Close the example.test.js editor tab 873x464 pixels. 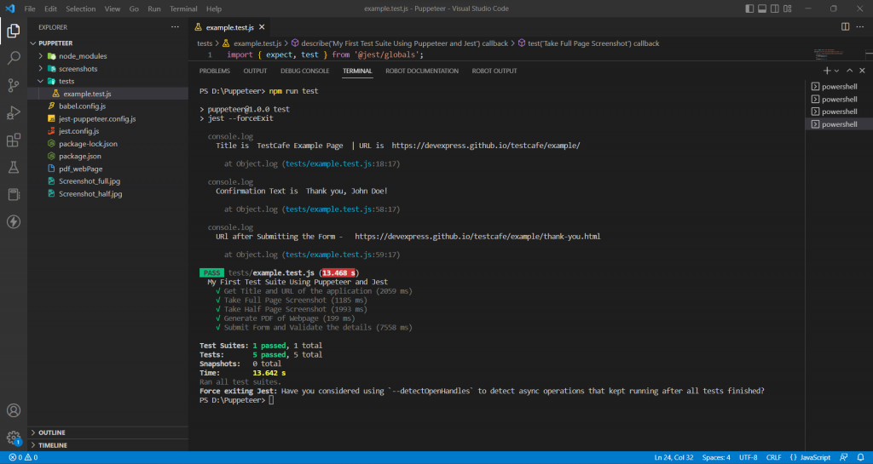(x=263, y=26)
